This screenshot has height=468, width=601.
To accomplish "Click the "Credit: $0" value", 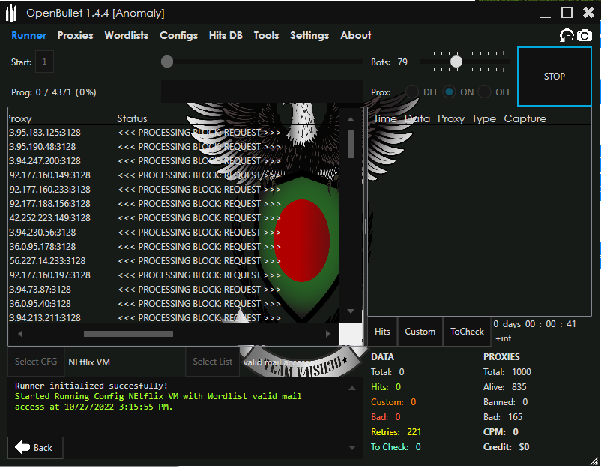I will 507,447.
